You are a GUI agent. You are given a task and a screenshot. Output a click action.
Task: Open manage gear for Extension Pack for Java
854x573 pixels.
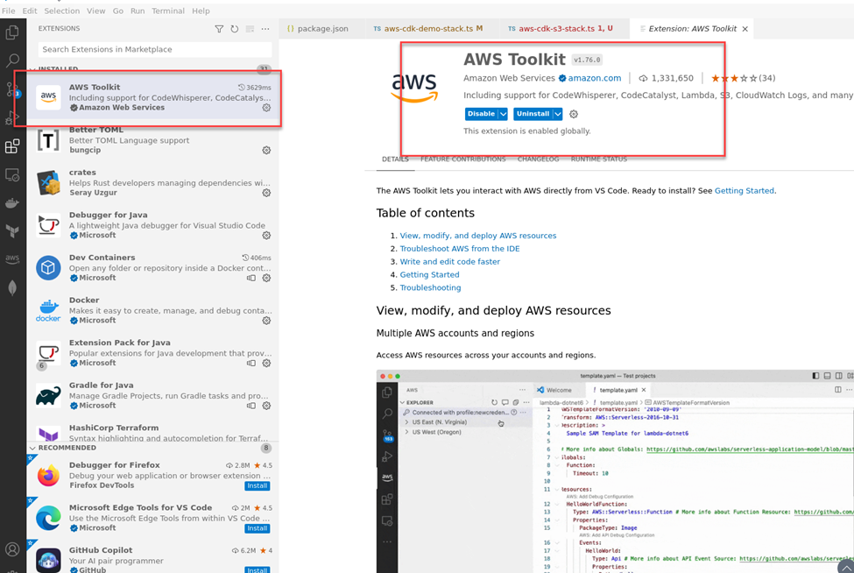[x=266, y=363]
